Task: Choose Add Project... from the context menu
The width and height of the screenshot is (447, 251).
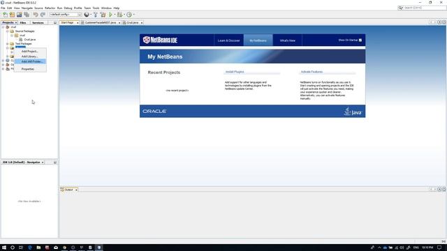Action: 30,51
